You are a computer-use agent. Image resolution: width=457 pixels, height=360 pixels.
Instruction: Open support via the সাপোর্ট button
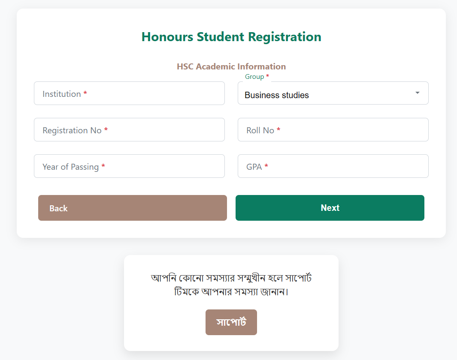click(231, 322)
